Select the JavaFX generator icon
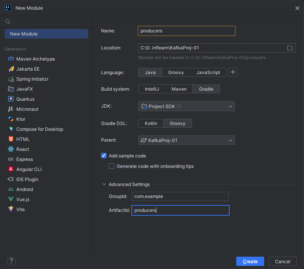304x269 pixels. [11, 89]
